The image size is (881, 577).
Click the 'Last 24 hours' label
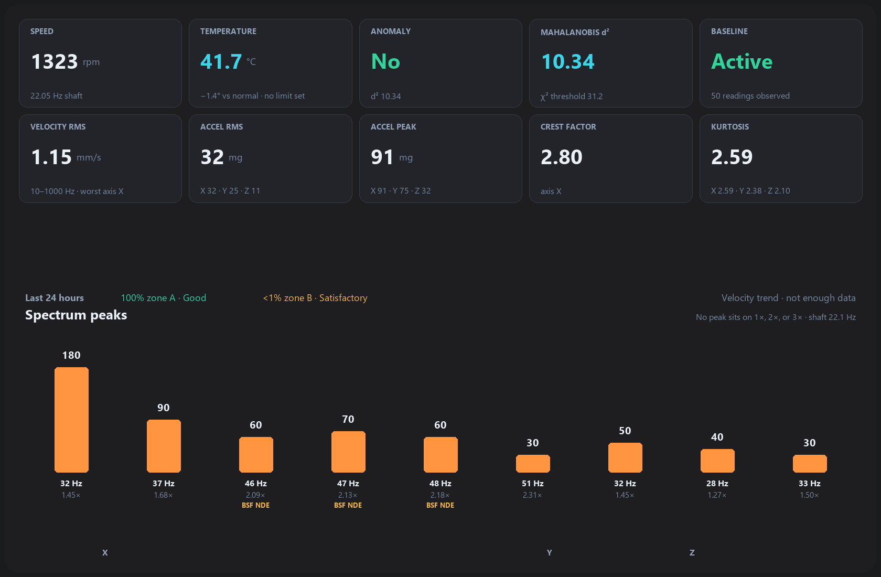tap(55, 298)
